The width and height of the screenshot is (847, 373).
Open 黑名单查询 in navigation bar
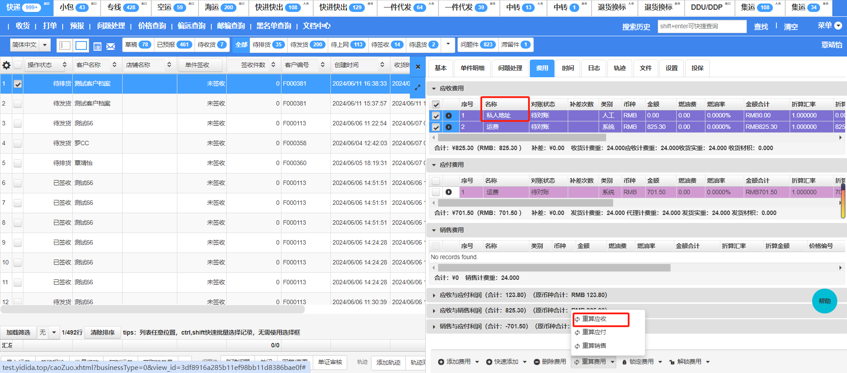click(274, 26)
